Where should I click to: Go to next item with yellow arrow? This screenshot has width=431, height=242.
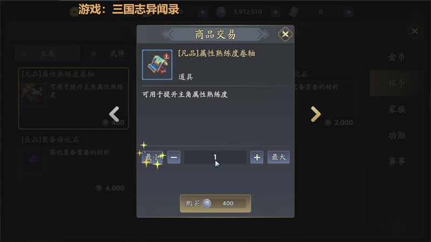(x=316, y=114)
